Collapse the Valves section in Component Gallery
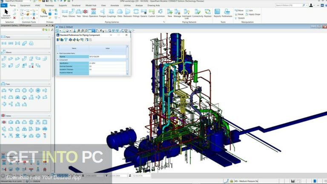 point(49,116)
